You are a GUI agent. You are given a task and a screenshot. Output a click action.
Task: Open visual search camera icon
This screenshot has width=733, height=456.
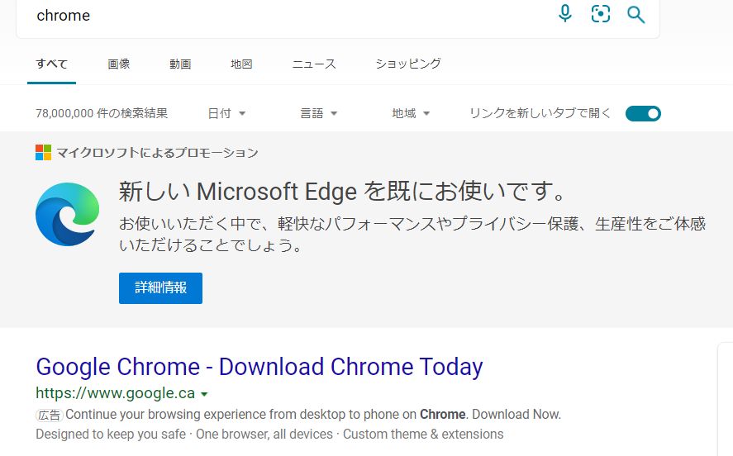601,13
